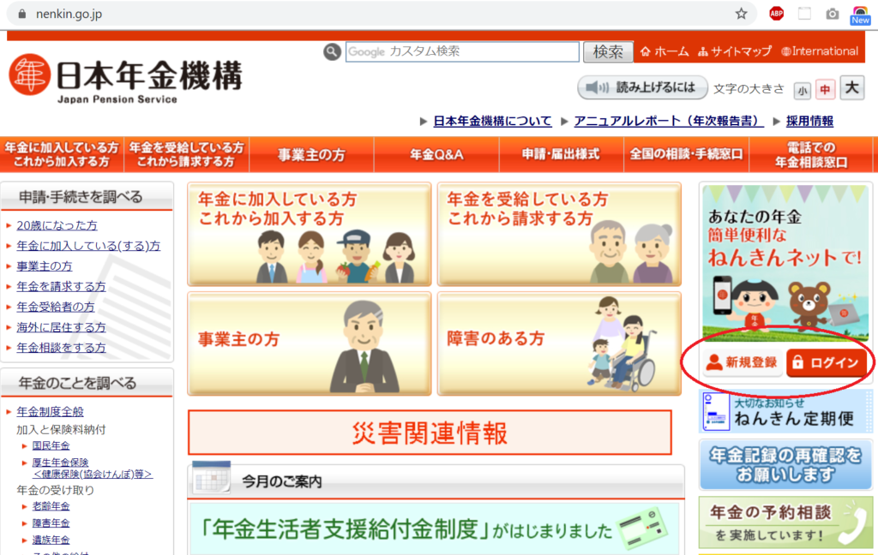Open 20歳になった方 sidebar link

tap(57, 225)
